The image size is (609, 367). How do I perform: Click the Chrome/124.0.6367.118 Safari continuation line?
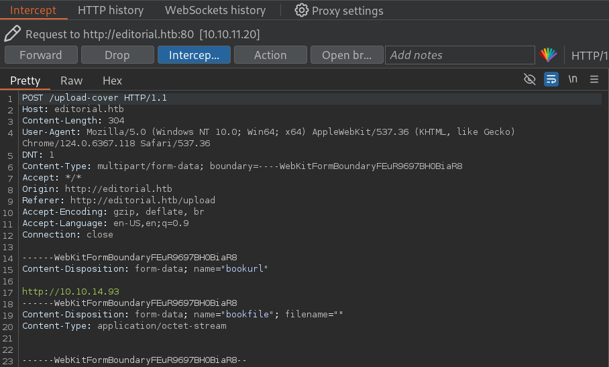click(116, 144)
